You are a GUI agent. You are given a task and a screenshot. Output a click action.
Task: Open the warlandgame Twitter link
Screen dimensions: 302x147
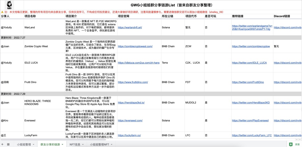tap(252, 27)
